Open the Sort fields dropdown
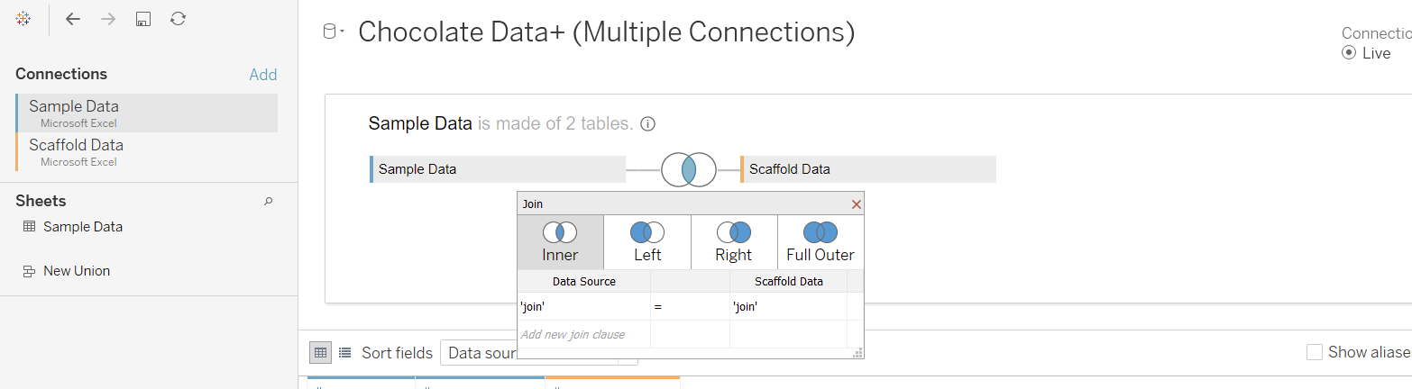Viewport: 1412px width, 389px height. (478, 353)
